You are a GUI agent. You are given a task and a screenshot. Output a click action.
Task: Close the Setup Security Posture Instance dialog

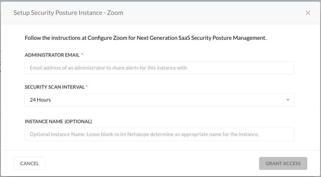point(308,13)
